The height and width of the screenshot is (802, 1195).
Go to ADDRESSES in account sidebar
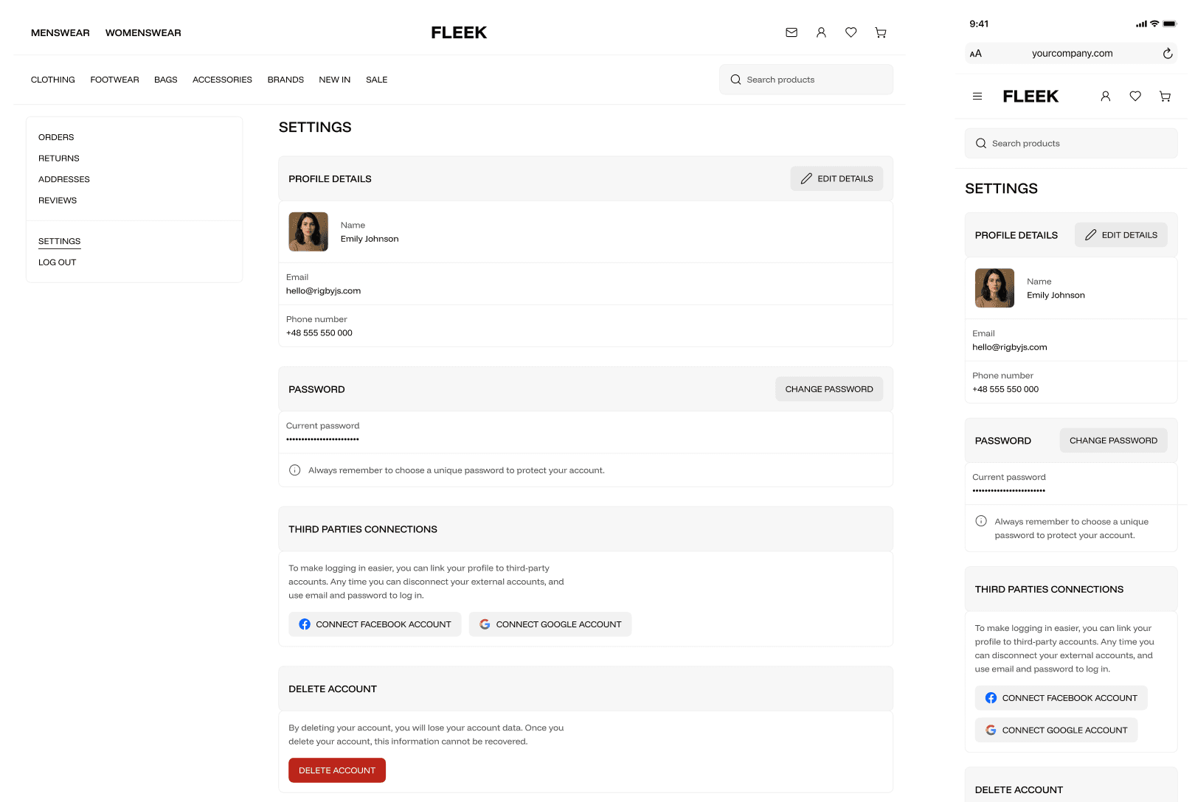tap(64, 179)
